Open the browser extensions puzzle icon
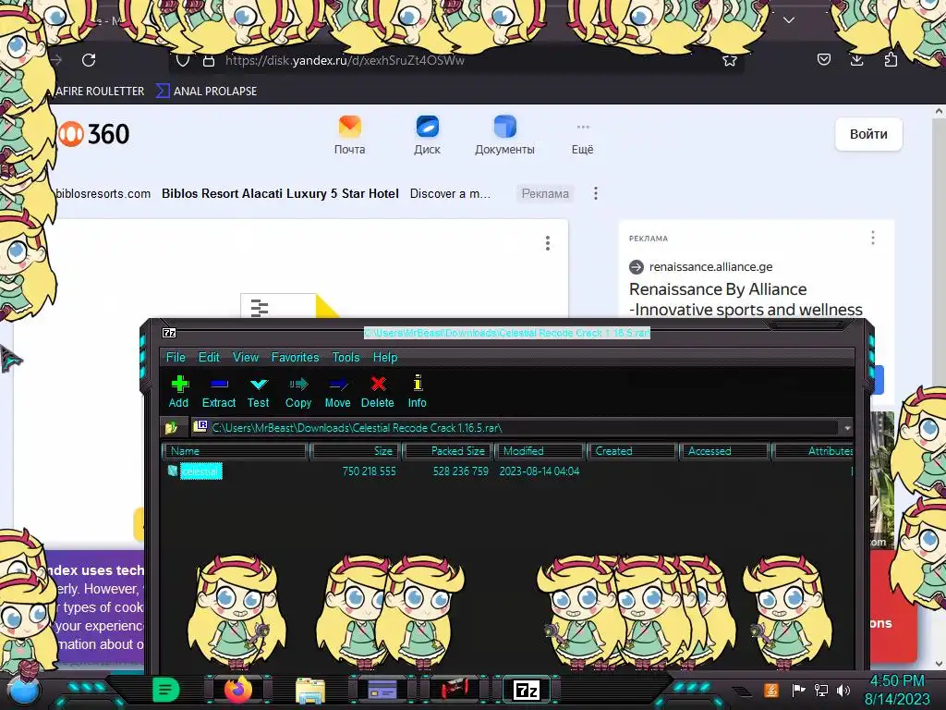The image size is (946, 710). tap(891, 59)
